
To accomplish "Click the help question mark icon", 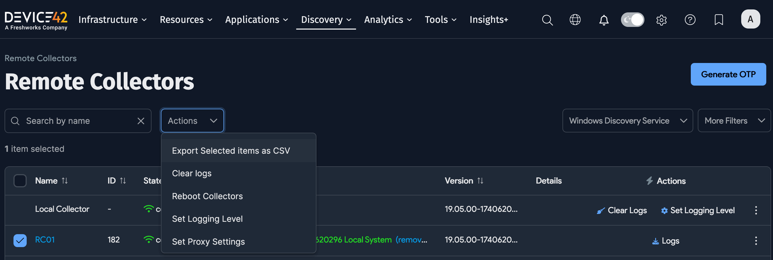I will click(x=690, y=20).
